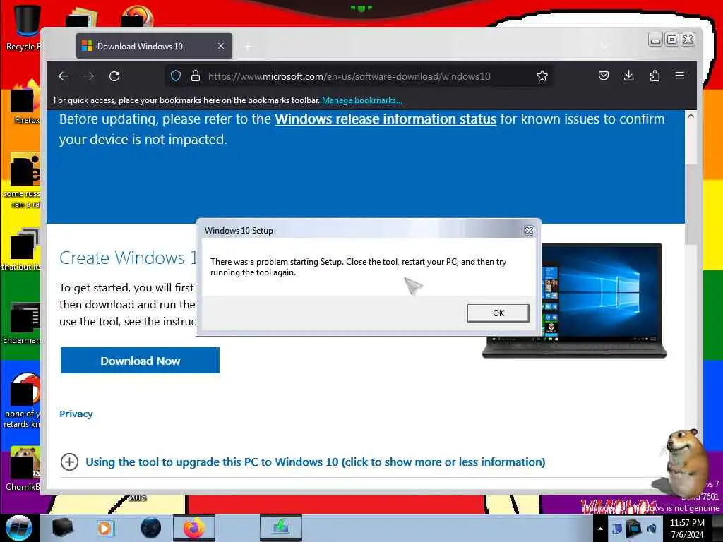Close the Windows 10 Setup error dialog
The image size is (723, 542).
529,231
